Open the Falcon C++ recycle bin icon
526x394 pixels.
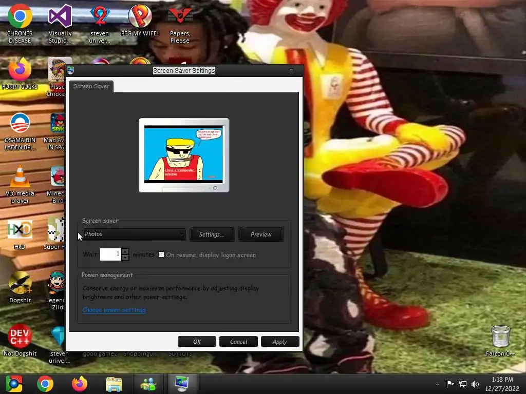[500, 341]
